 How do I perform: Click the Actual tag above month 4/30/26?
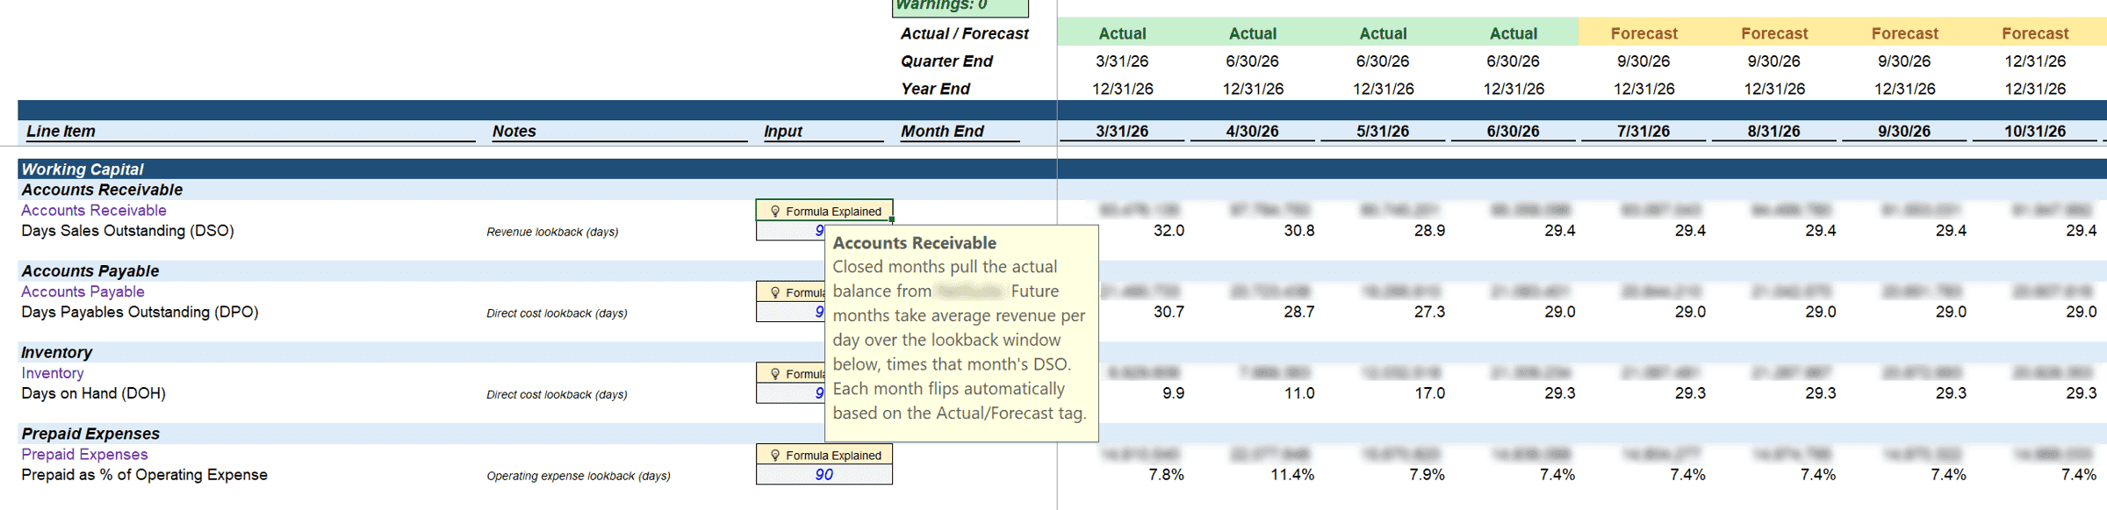pyautogui.click(x=1253, y=33)
